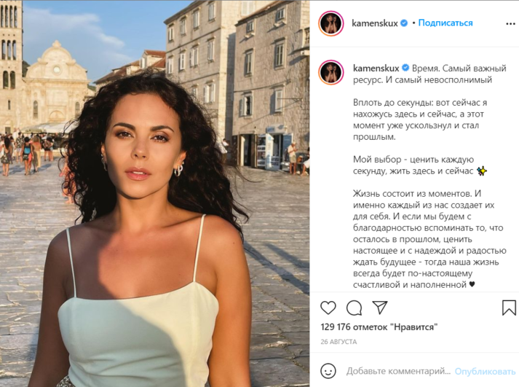The image size is (519, 387).
Task: Like the post with the heart icon
Action: coord(328,308)
